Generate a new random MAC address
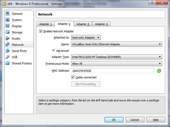170x127 pixels. pyautogui.click(x=159, y=71)
